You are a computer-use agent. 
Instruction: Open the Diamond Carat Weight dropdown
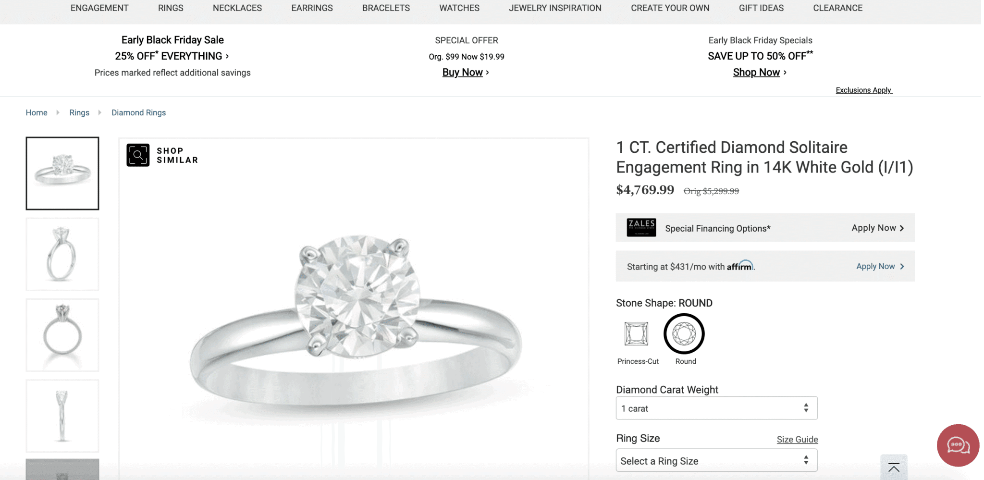click(x=716, y=408)
